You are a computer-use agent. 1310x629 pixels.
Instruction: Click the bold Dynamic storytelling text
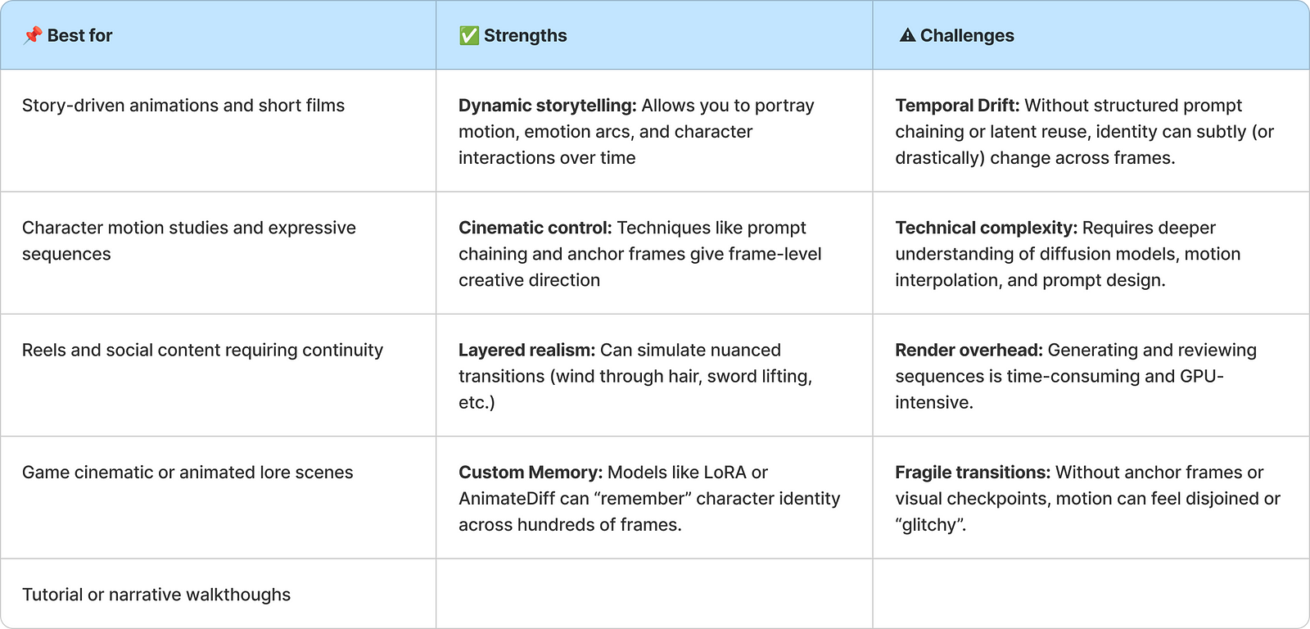pyautogui.click(x=547, y=106)
